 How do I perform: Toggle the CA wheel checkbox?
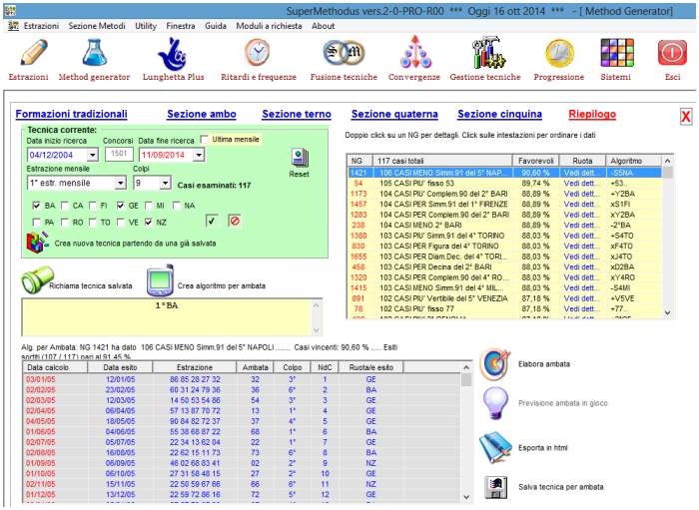65,206
